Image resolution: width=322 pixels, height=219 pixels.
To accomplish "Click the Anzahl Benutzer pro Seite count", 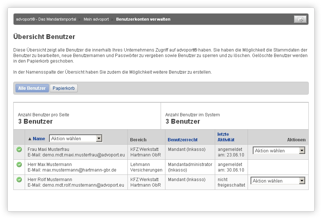I will click(x=35, y=121).
